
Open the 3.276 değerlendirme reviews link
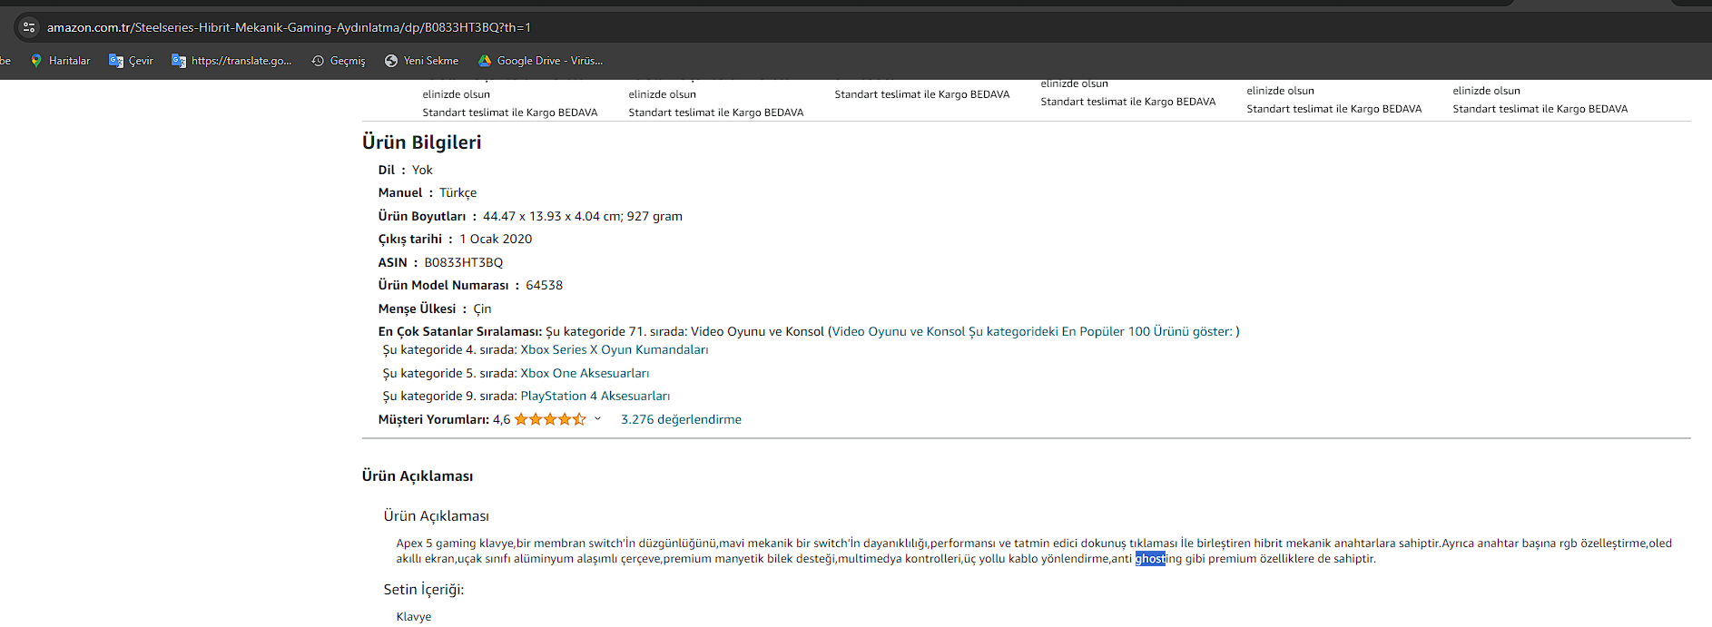pyautogui.click(x=681, y=419)
